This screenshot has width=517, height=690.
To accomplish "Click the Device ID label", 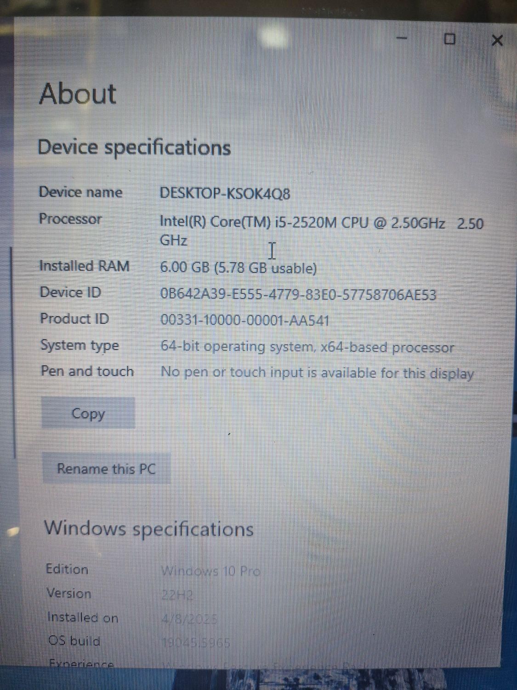I will click(x=70, y=292).
